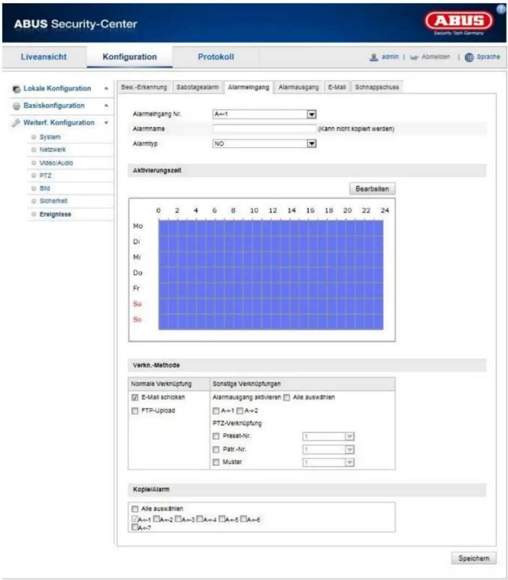The width and height of the screenshot is (508, 580).
Task: Switch to the E-Mail tab
Action: pyautogui.click(x=337, y=87)
